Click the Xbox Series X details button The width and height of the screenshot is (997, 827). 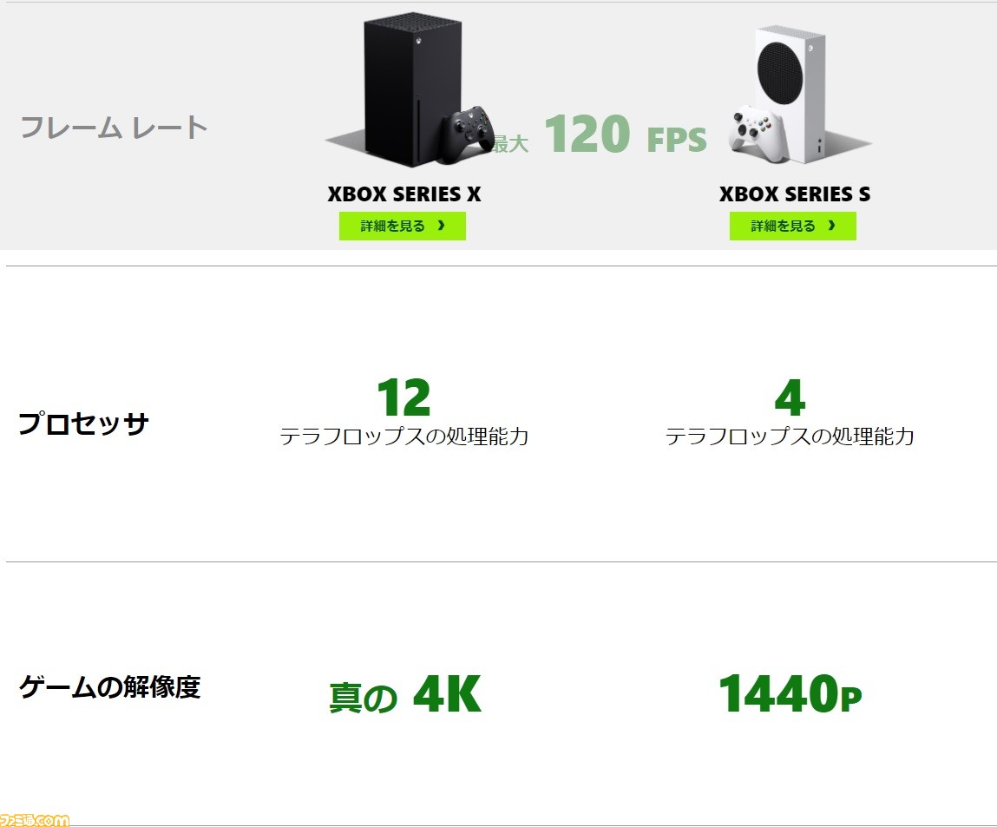[x=402, y=226]
